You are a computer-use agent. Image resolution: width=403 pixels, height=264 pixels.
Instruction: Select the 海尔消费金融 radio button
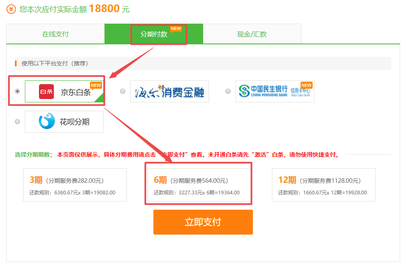tap(123, 91)
